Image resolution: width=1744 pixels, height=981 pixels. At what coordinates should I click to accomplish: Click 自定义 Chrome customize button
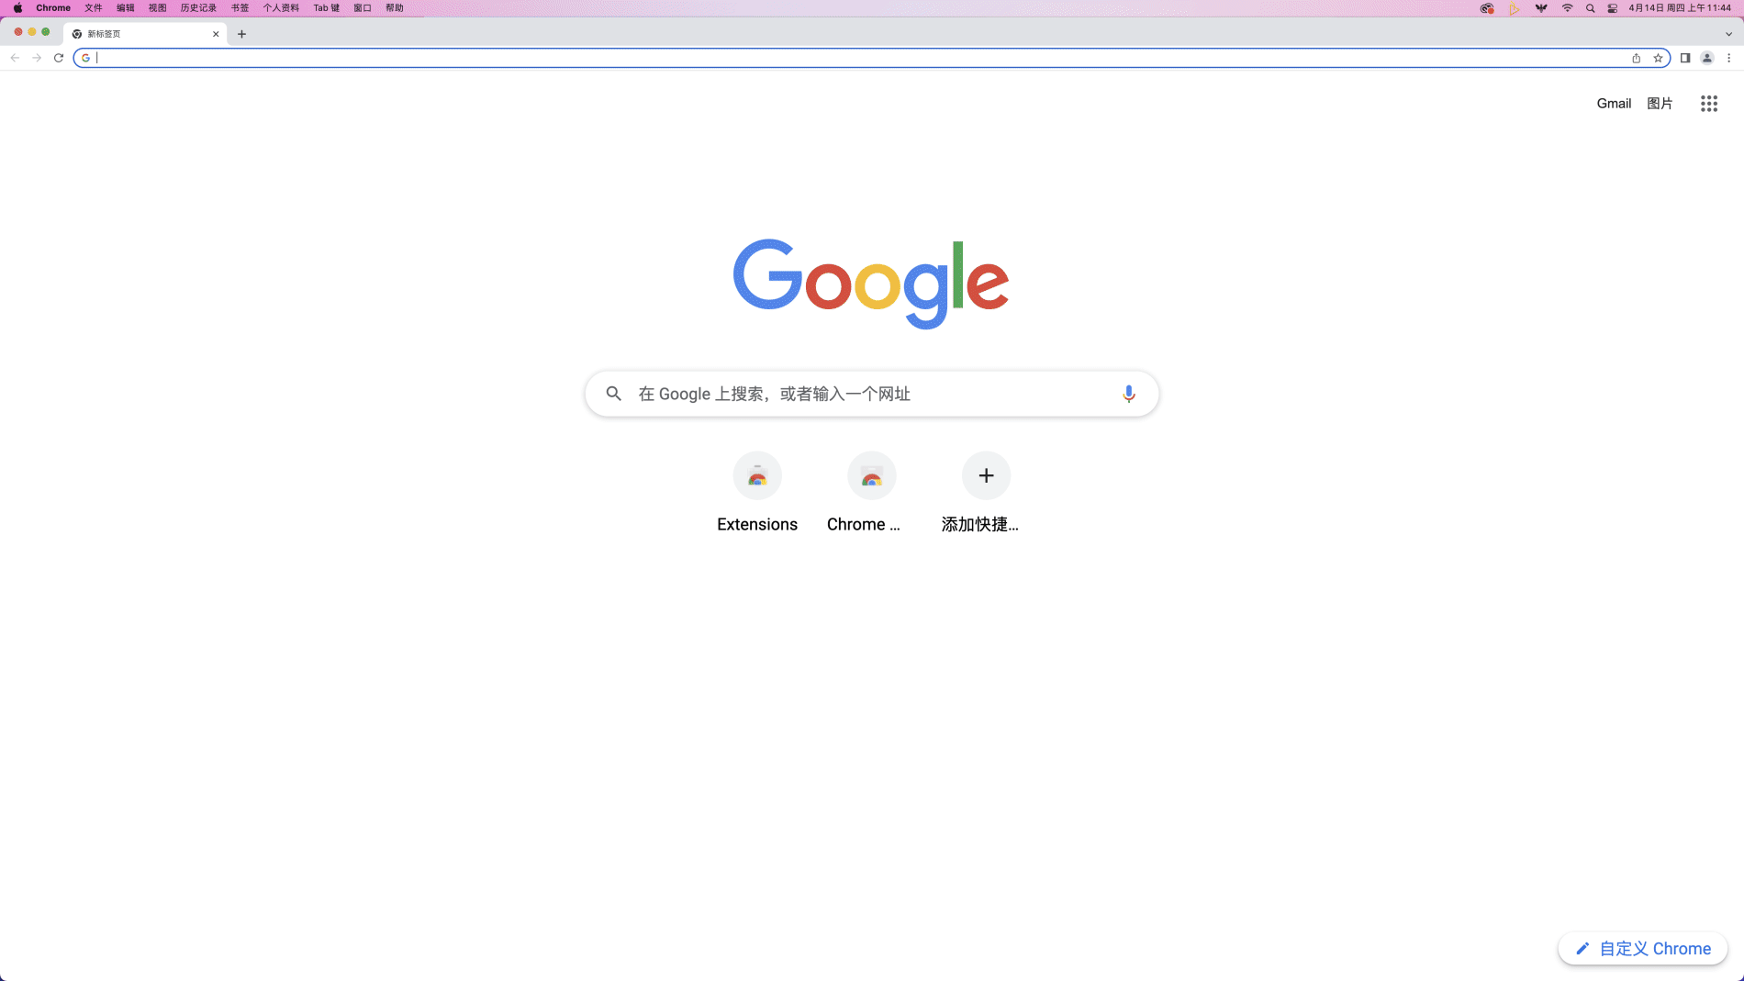tap(1643, 949)
